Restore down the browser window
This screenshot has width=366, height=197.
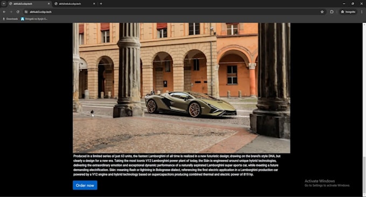click(353, 4)
